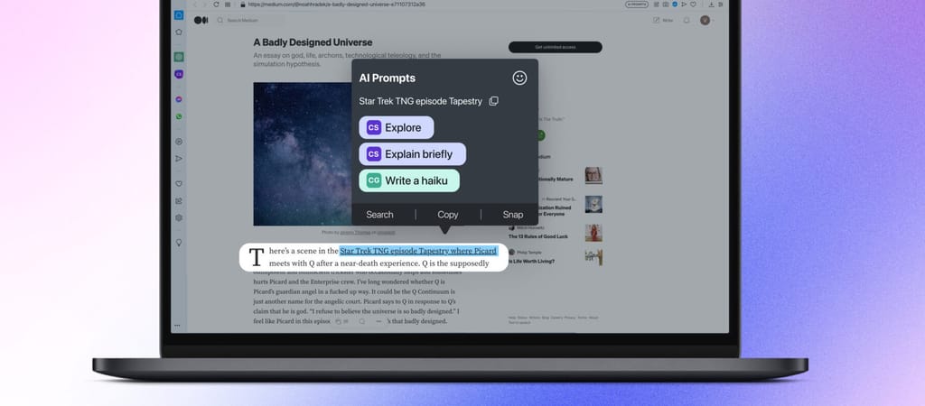
Task: Click the Medium logo
Action: click(x=201, y=20)
